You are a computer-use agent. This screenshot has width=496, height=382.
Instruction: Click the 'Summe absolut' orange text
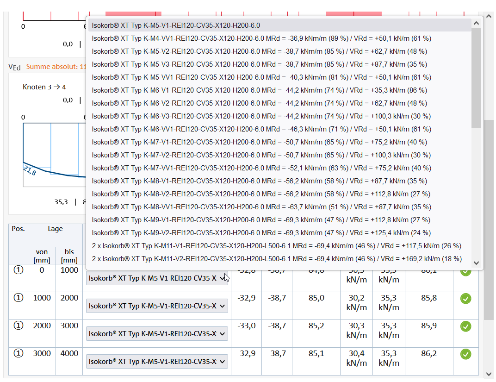point(56,67)
